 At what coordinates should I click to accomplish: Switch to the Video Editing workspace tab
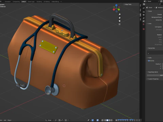pyautogui.click(x=55, y=2)
